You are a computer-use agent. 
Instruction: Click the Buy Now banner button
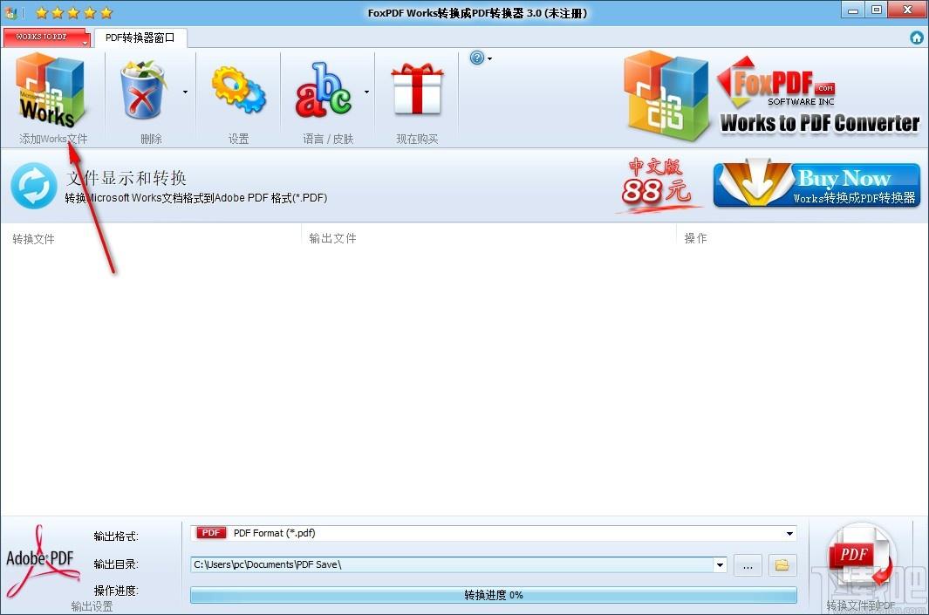[817, 184]
